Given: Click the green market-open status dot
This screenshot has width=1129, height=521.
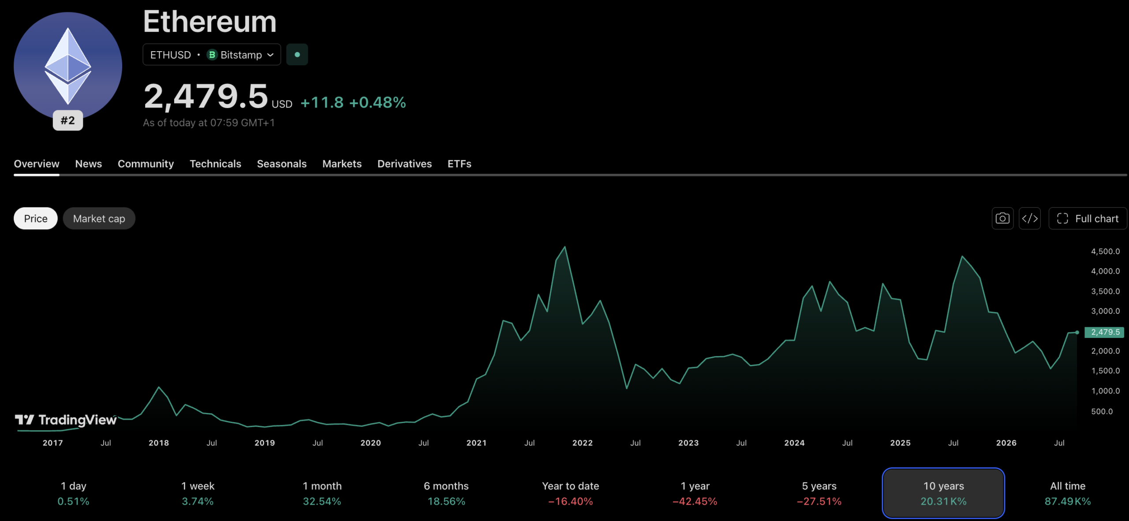Looking at the screenshot, I should tap(297, 55).
